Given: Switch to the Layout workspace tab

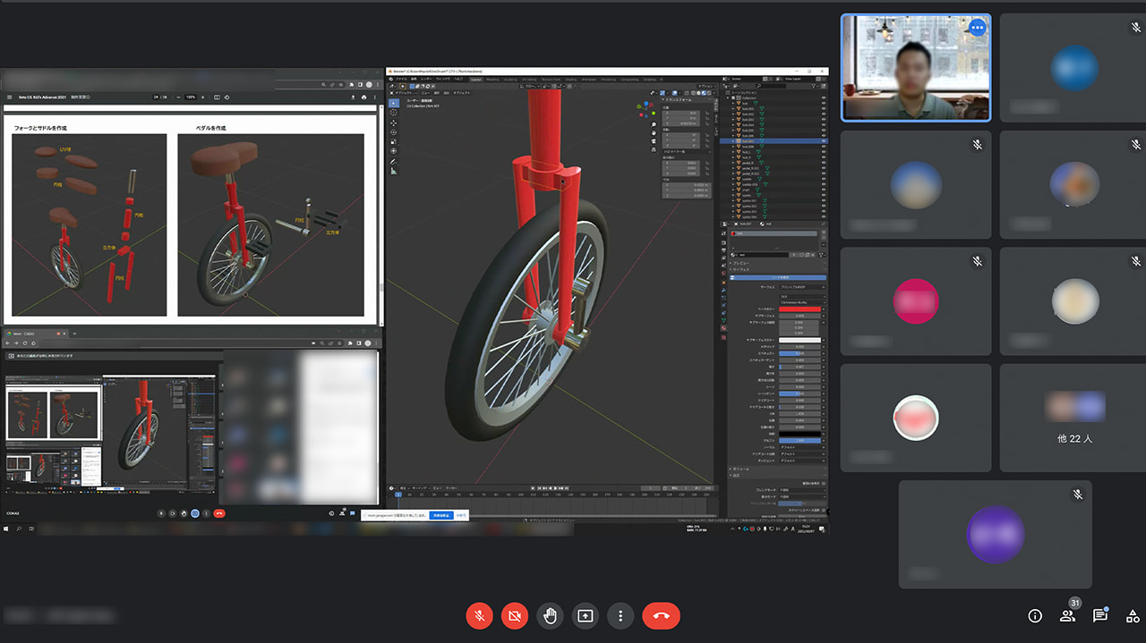Looking at the screenshot, I should point(475,79).
